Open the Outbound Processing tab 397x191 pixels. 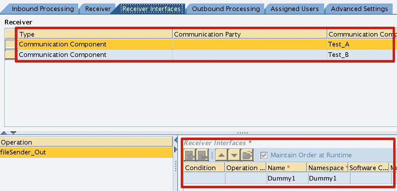pyautogui.click(x=226, y=9)
